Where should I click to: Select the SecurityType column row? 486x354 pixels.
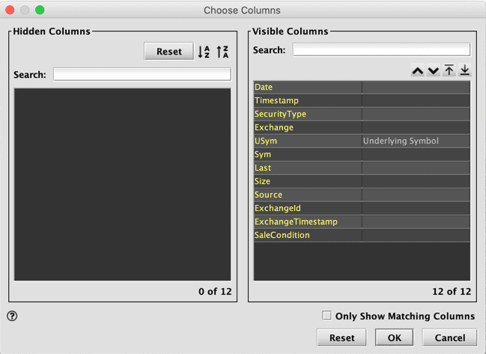click(307, 115)
